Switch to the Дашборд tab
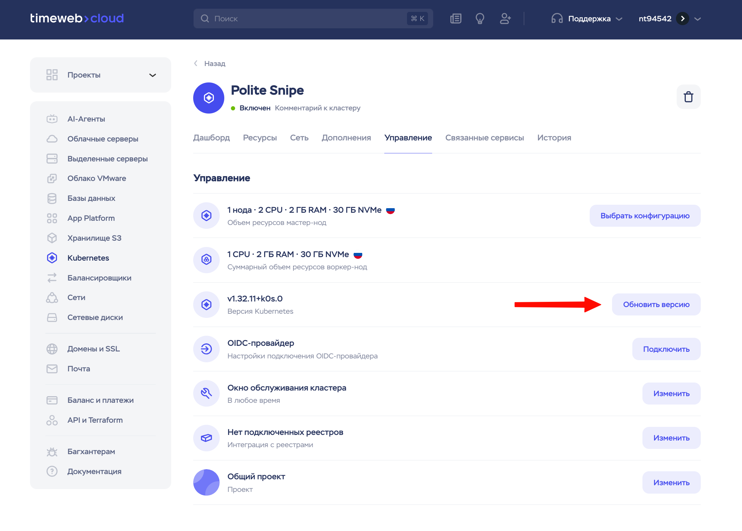Image resolution: width=742 pixels, height=531 pixels. tap(211, 138)
